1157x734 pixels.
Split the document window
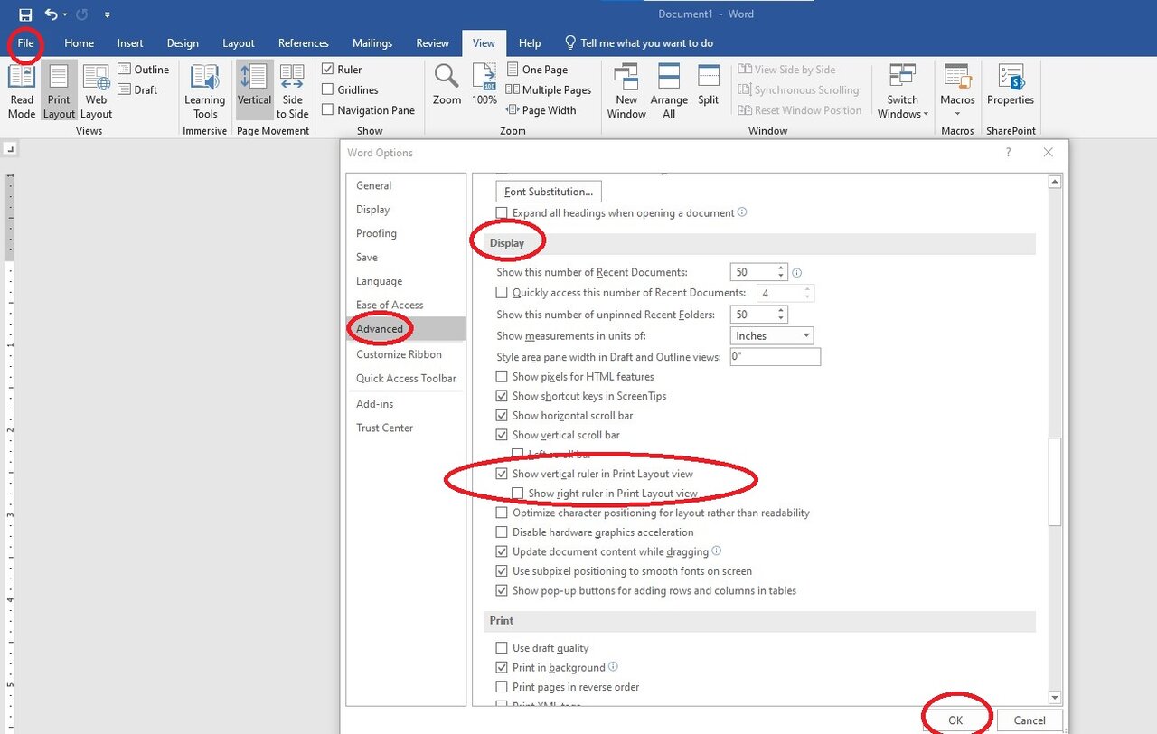[709, 79]
